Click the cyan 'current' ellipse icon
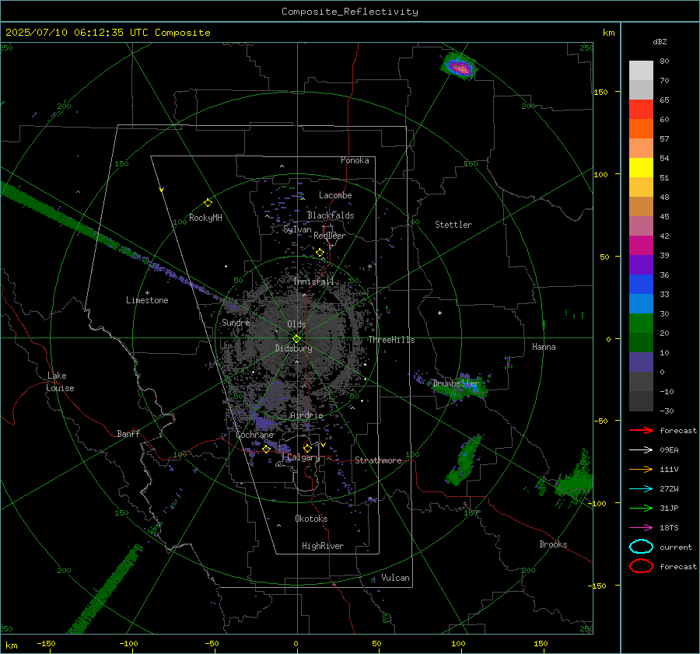700x654 pixels. 641,547
